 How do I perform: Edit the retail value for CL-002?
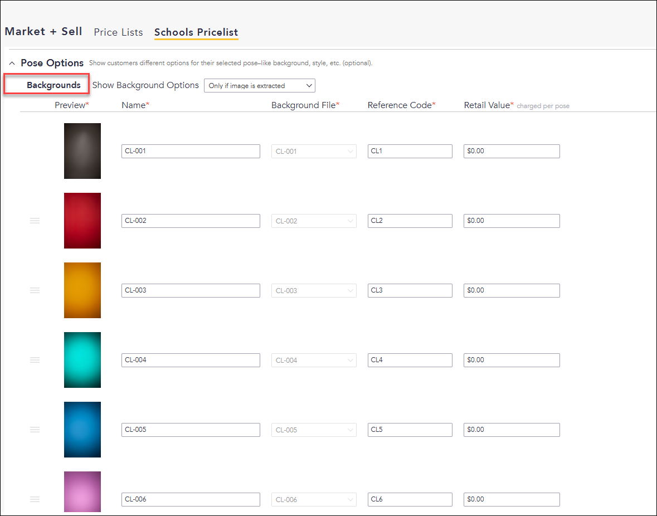512,221
